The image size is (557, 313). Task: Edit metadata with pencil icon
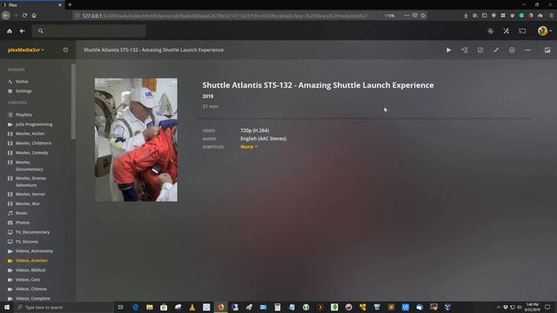(x=496, y=50)
